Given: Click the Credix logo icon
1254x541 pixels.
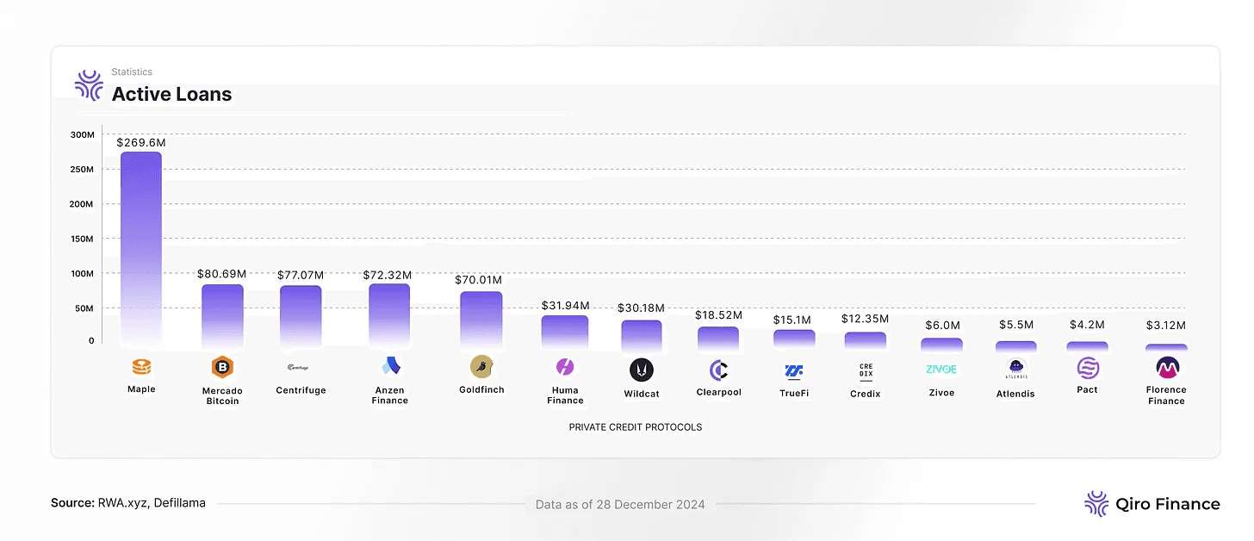Looking at the screenshot, I should click(x=866, y=370).
